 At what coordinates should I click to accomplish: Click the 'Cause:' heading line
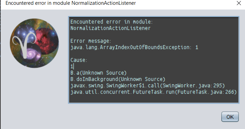point(79,60)
